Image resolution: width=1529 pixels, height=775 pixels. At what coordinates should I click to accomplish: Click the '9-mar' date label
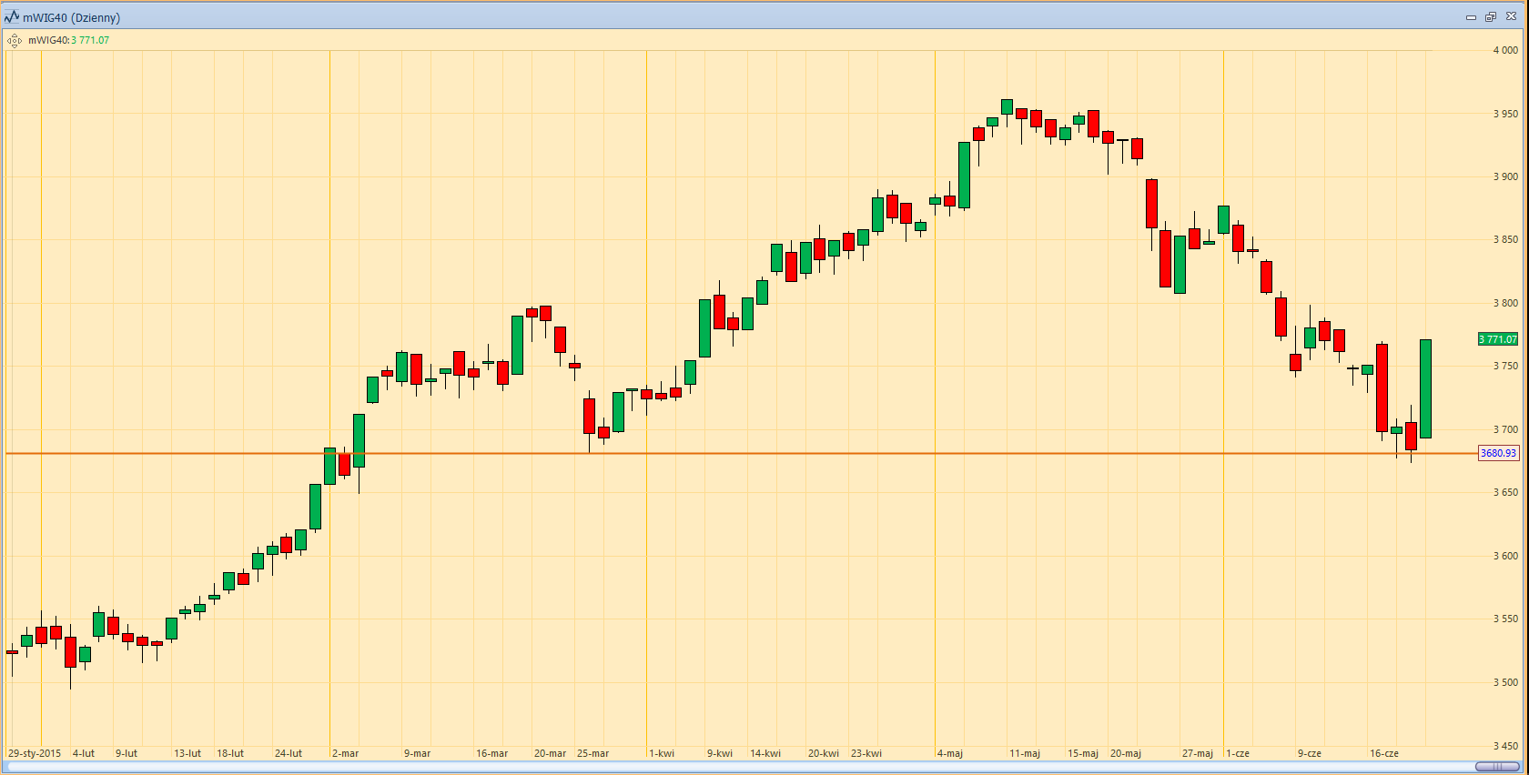click(418, 753)
